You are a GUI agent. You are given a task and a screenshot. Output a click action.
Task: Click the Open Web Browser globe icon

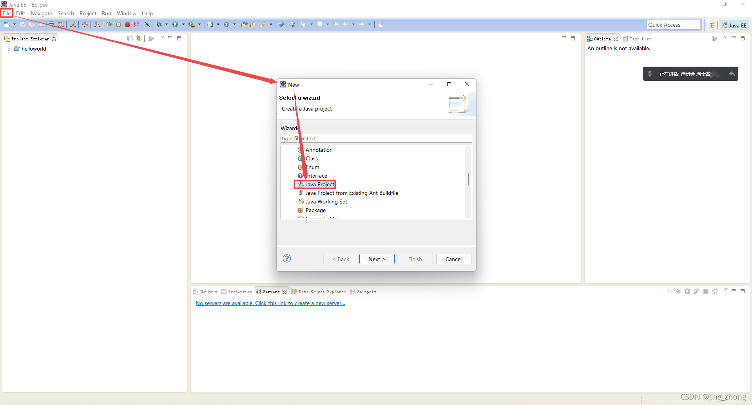coord(281,25)
